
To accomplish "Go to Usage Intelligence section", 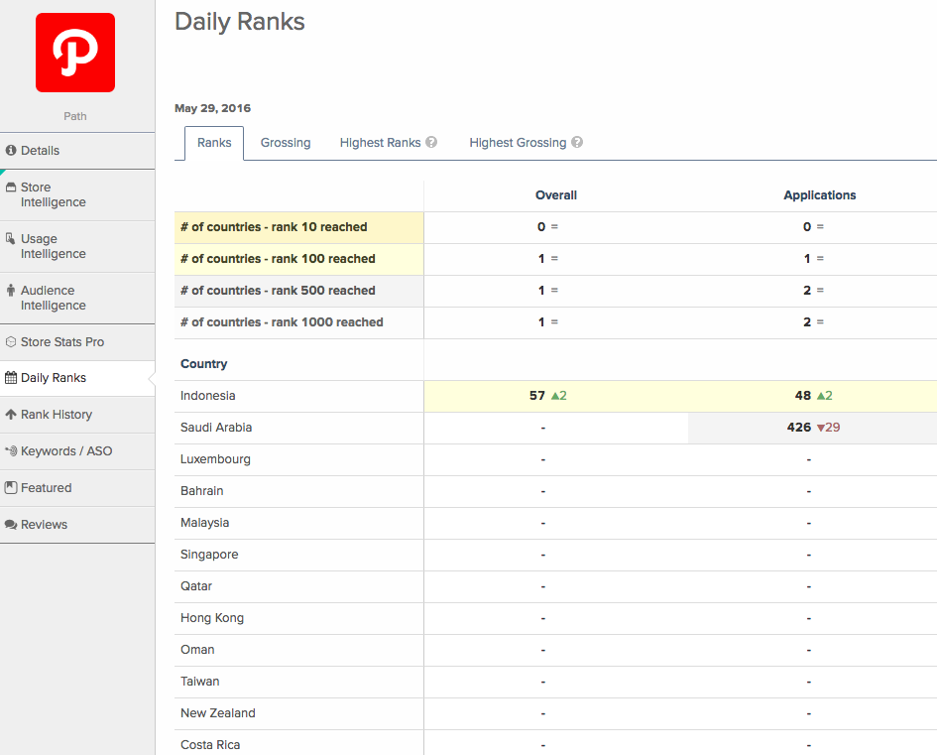I will pos(77,246).
